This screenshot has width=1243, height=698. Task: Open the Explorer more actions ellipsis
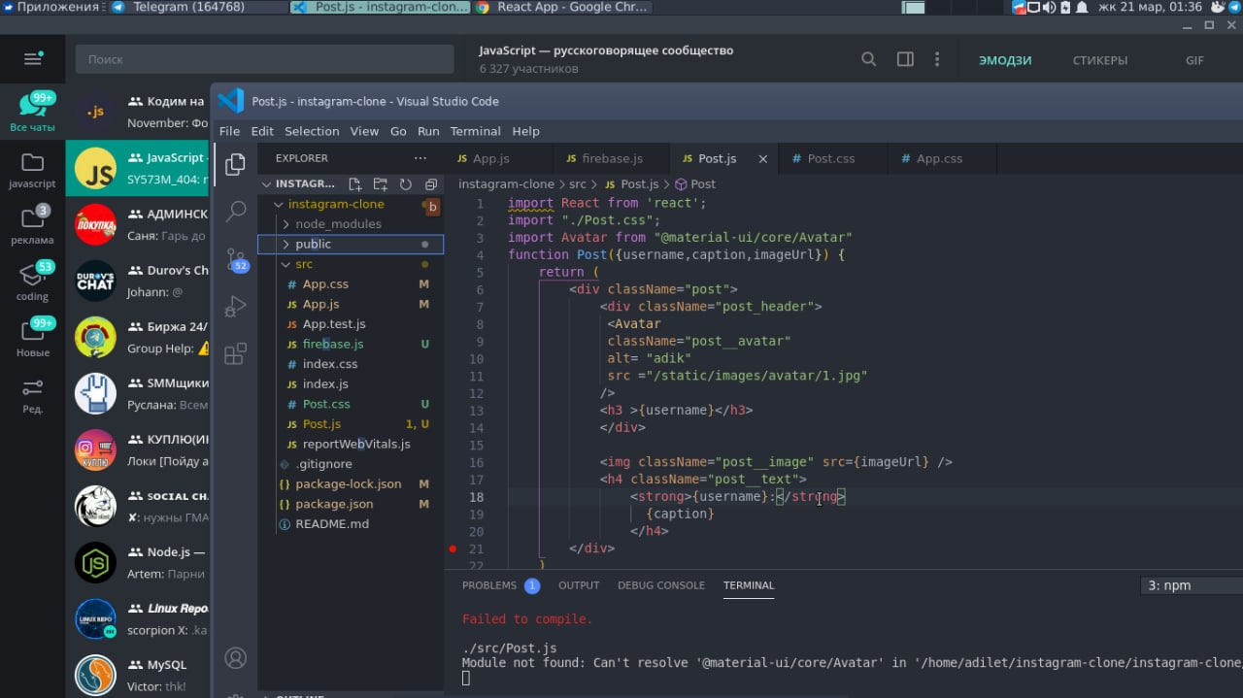point(420,157)
